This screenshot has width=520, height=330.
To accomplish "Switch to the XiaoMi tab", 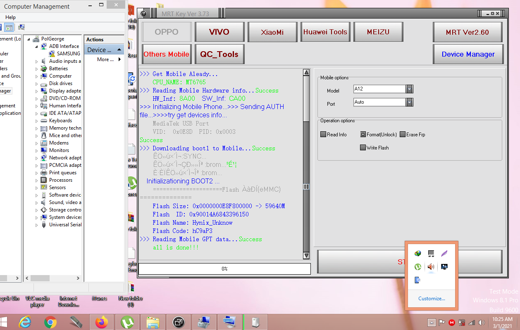I will 272,32.
